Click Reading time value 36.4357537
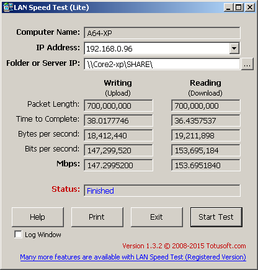This screenshot has width=258, height=270. (x=206, y=120)
